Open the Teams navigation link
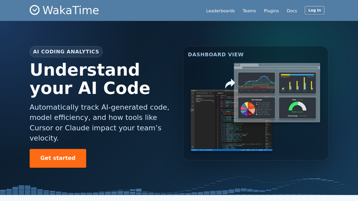 [249, 10]
